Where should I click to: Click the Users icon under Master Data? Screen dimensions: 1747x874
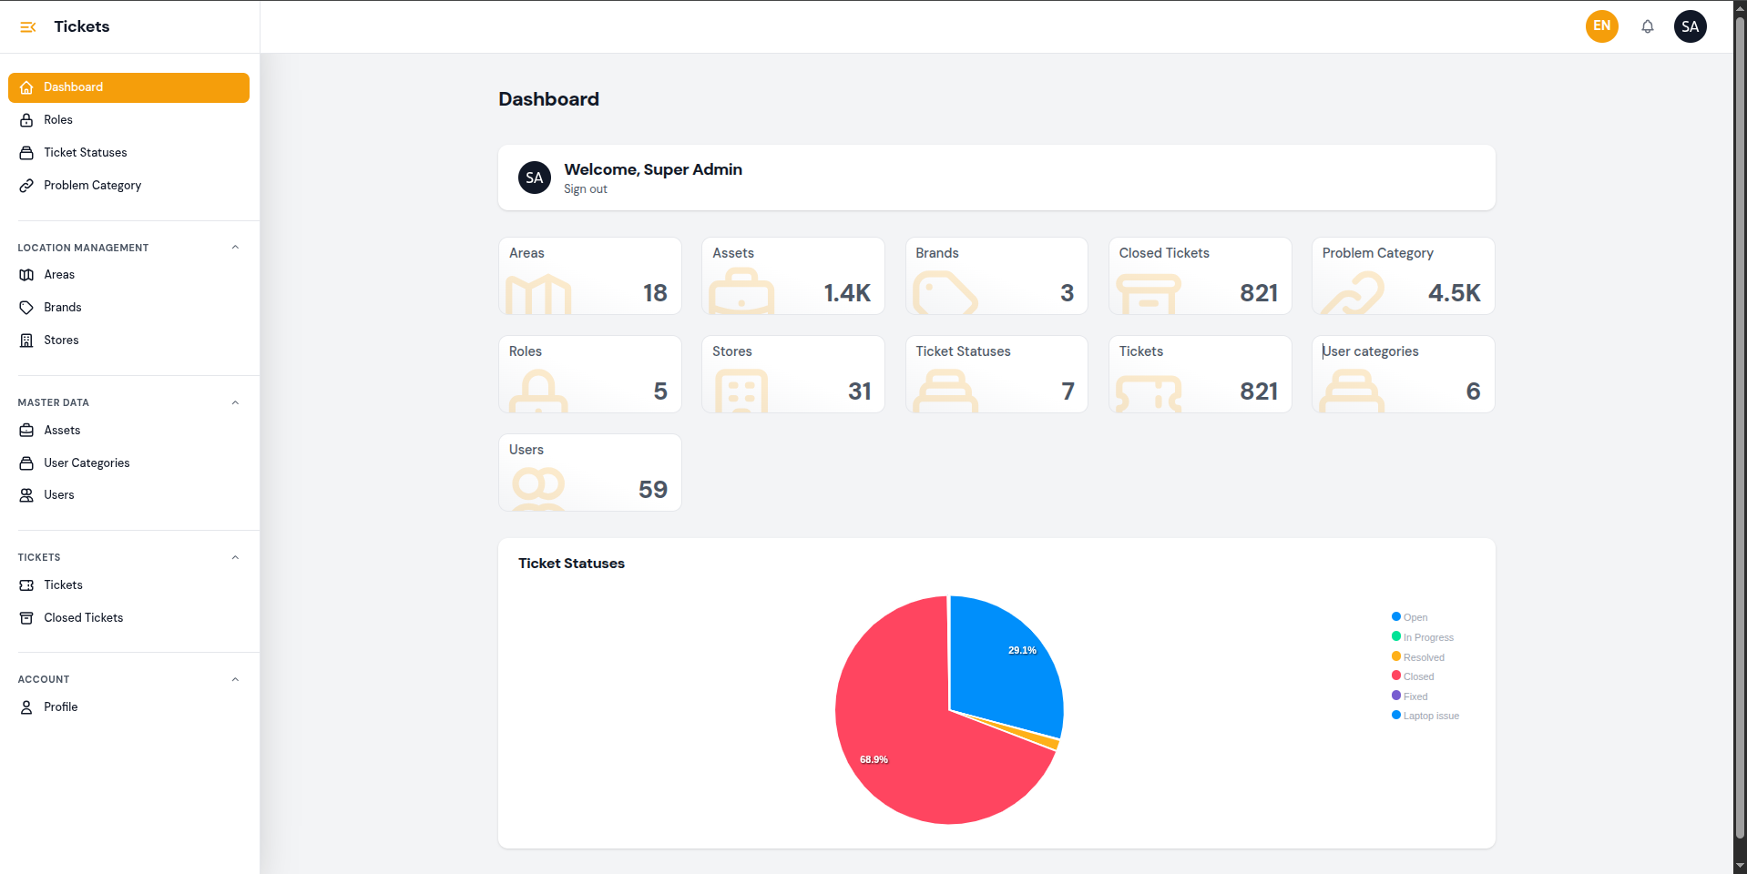tap(26, 494)
